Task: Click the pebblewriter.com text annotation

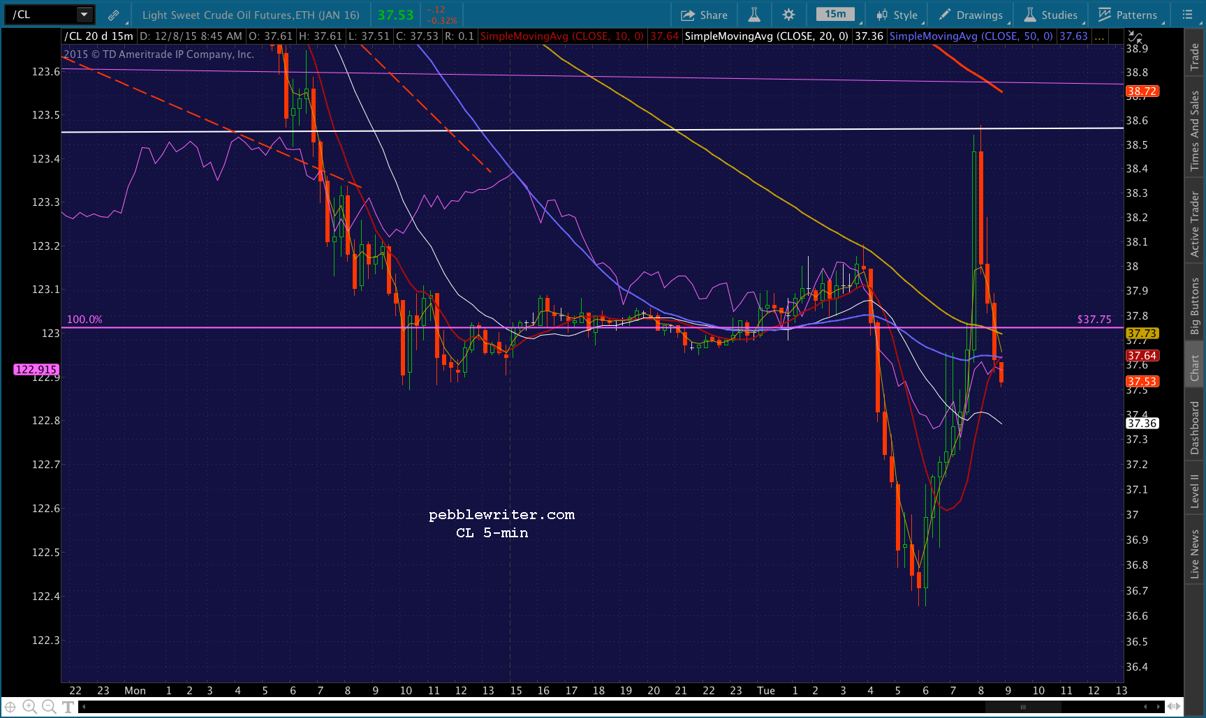Action: click(x=501, y=515)
